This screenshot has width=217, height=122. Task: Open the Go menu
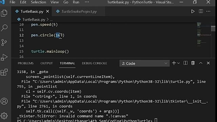pos(66,2)
